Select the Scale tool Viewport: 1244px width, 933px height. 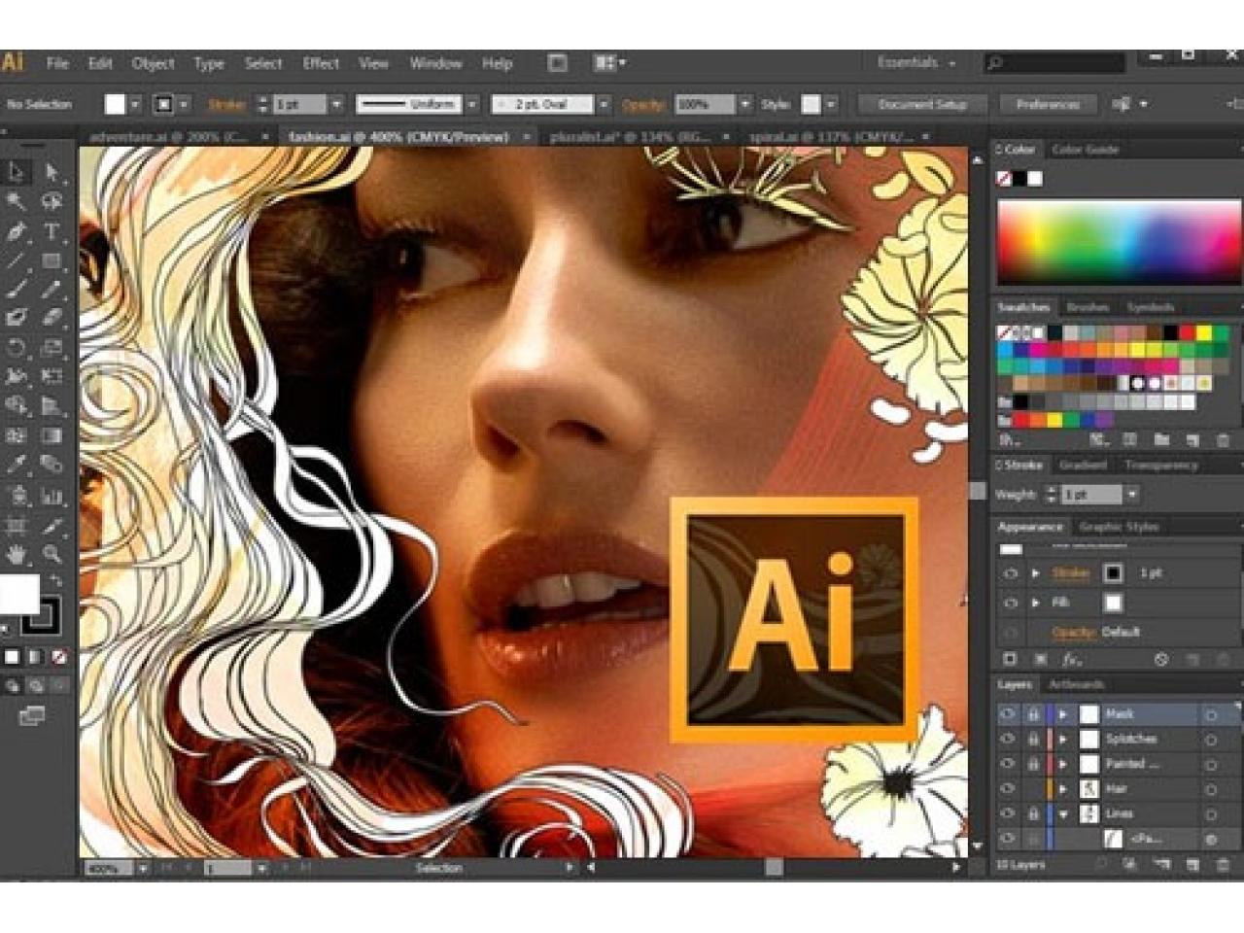52,347
